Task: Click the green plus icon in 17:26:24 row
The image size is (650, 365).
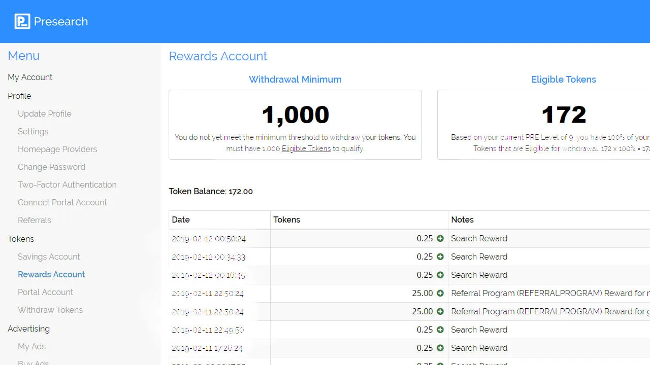Action: 440,348
